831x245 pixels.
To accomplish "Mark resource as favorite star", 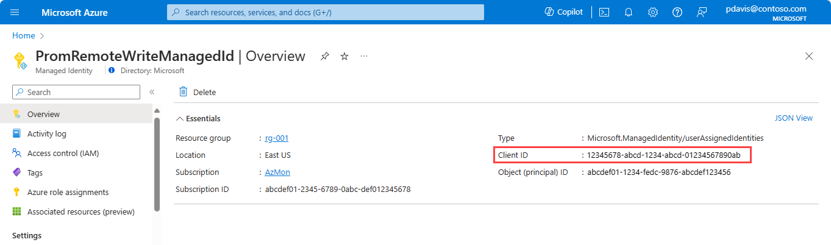I will [344, 56].
